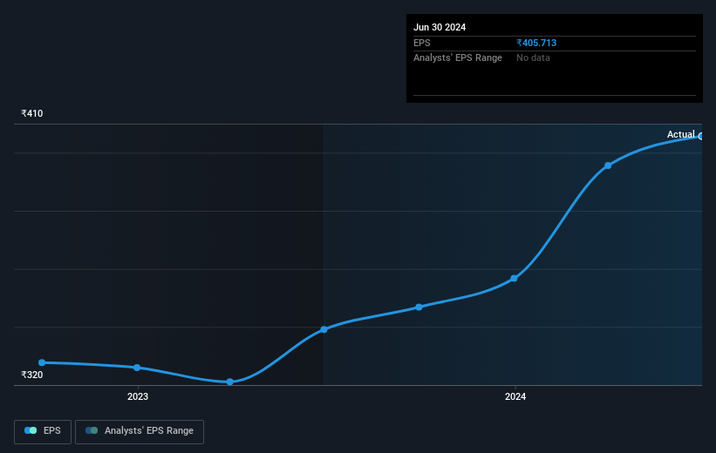Click the final data point beside the Actual label

point(701,137)
